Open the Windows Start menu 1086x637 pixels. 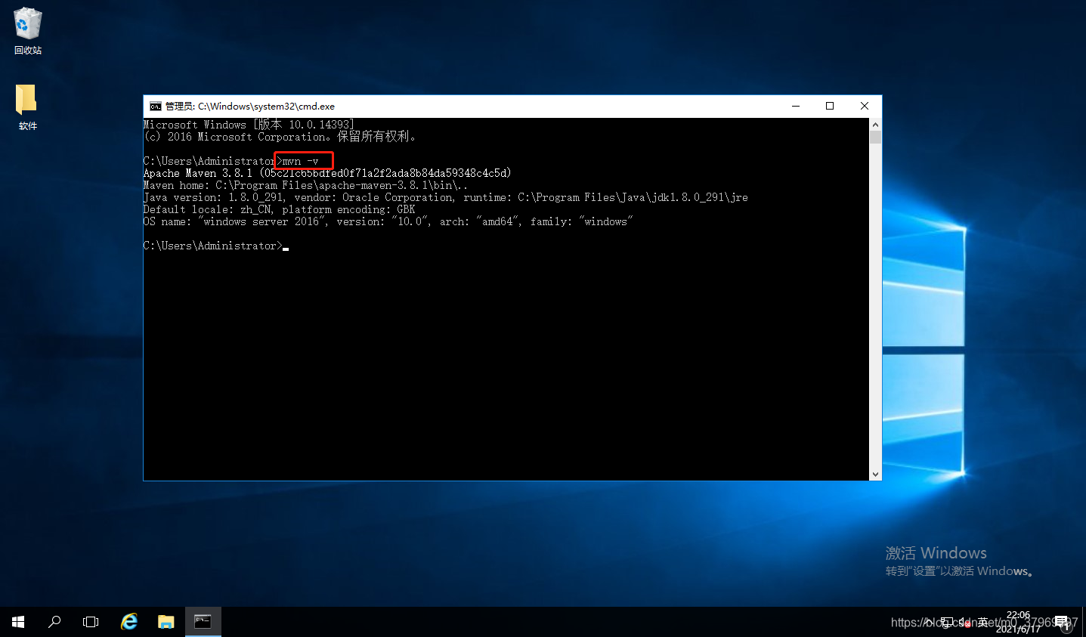18,622
